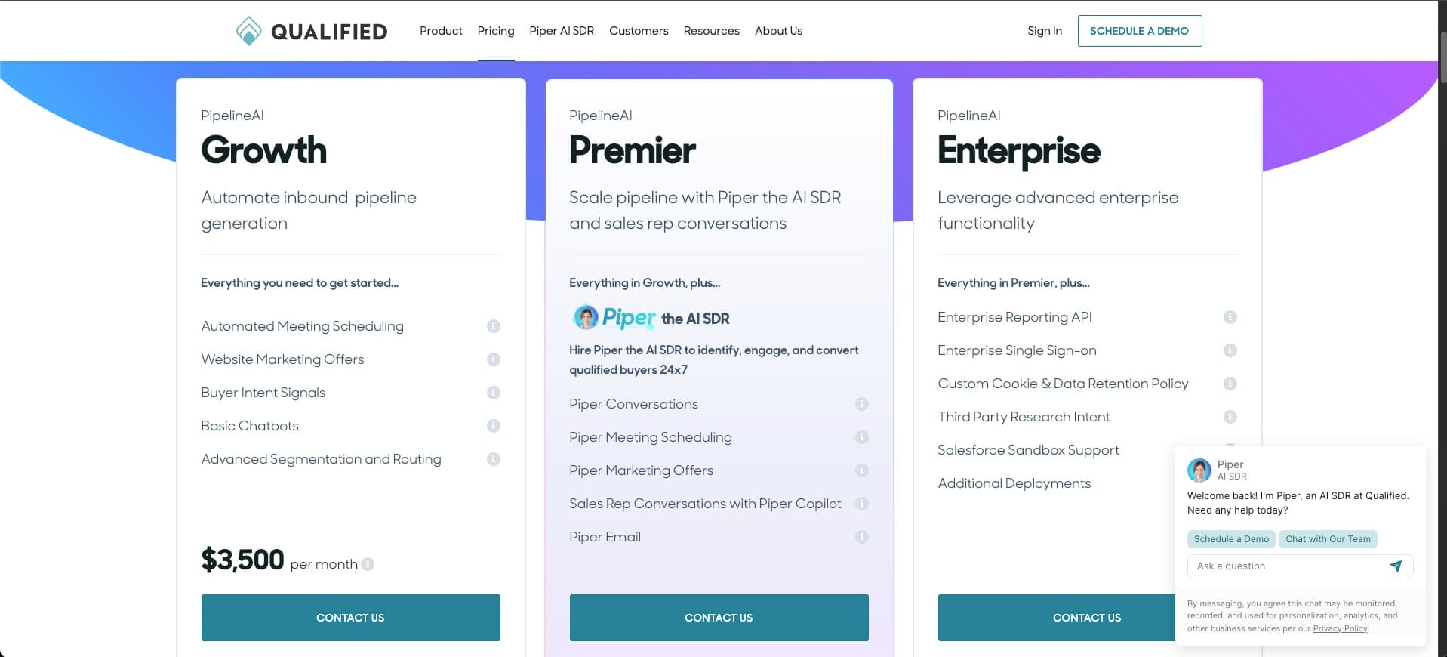Viewport: 1447px width, 657px height.
Task: Select the Resources menu item
Action: point(710,31)
